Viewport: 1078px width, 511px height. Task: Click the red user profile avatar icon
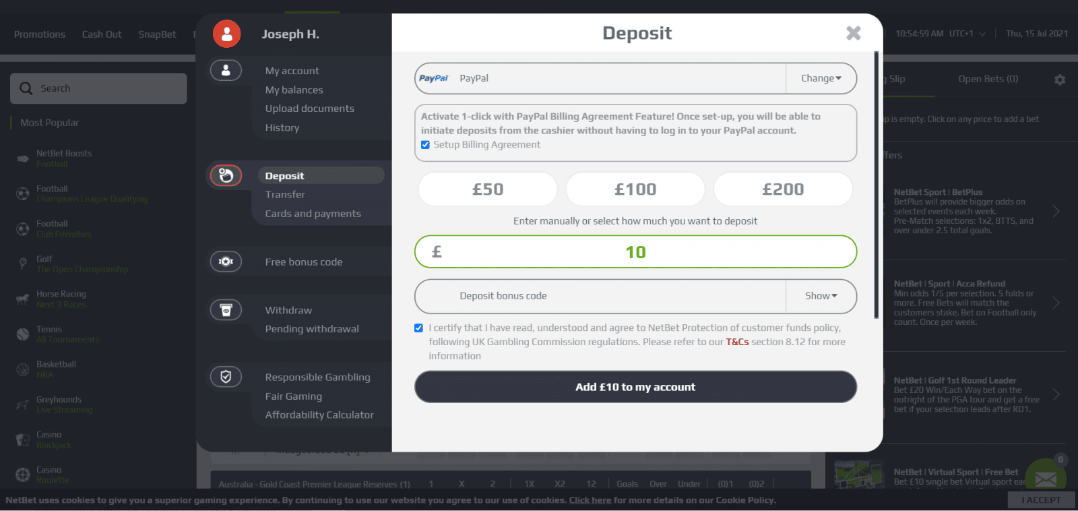coord(226,34)
